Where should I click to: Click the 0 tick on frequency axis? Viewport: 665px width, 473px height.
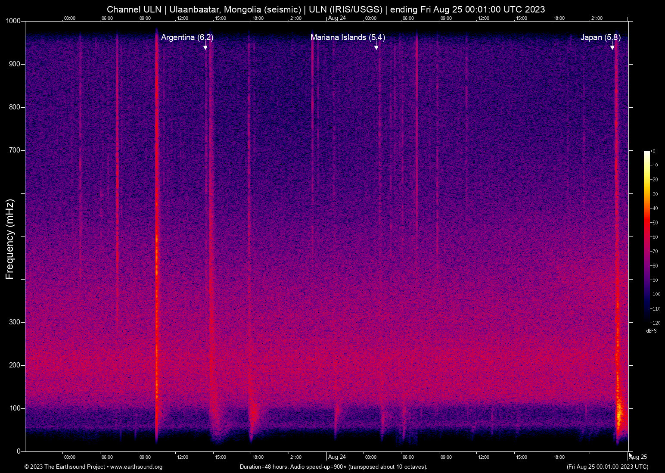19,451
